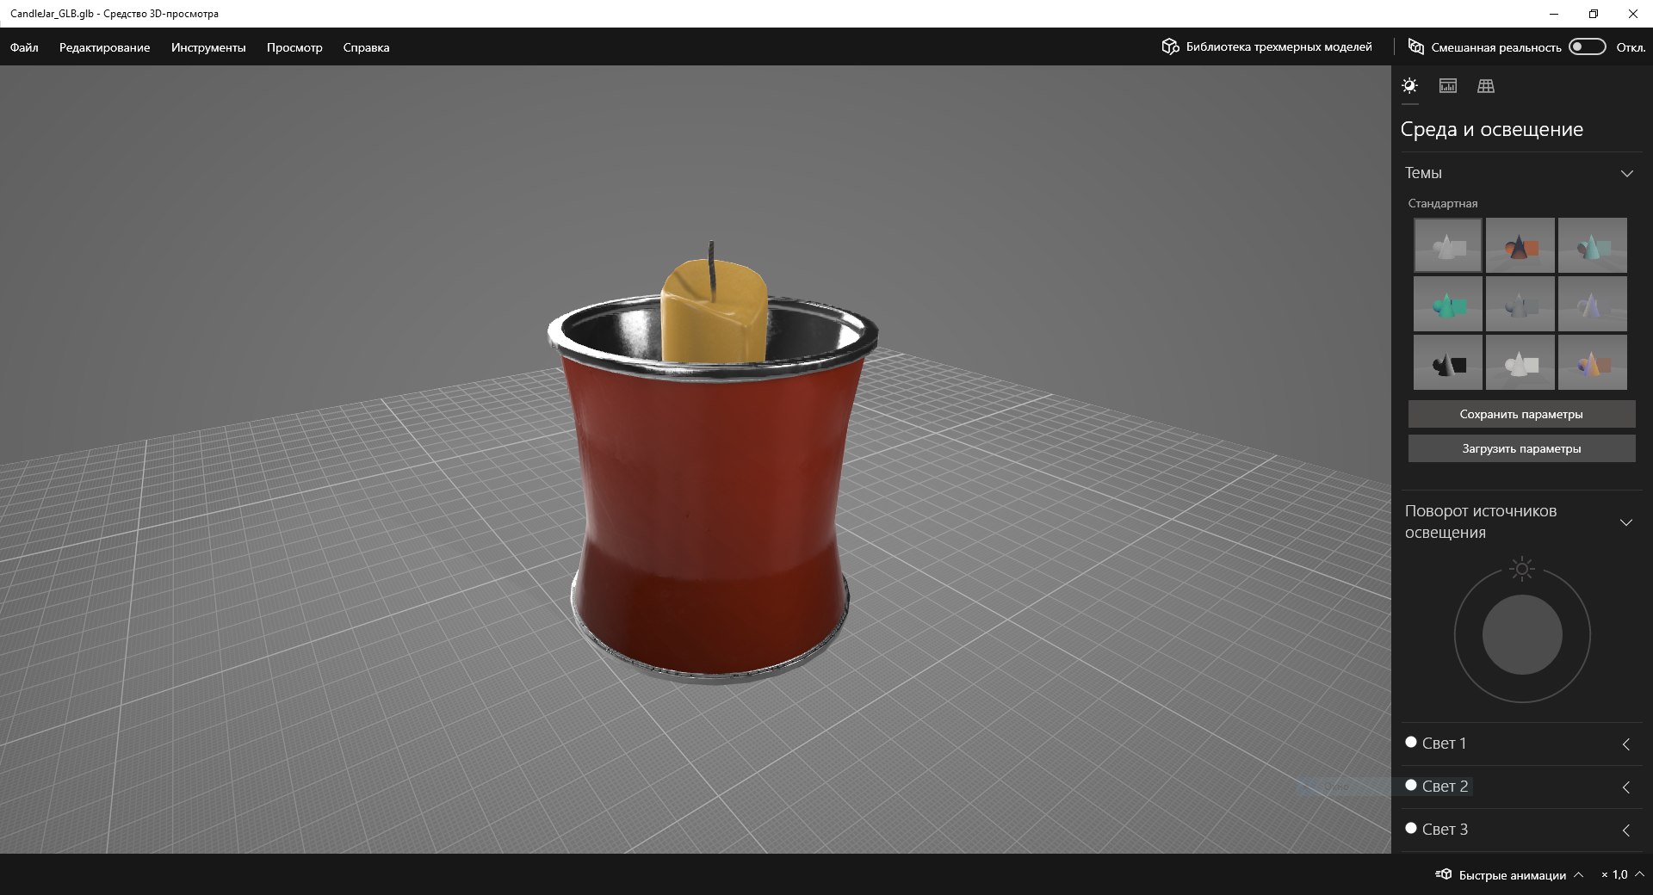Select the dark gray middle theme thumbnail

1520,304
